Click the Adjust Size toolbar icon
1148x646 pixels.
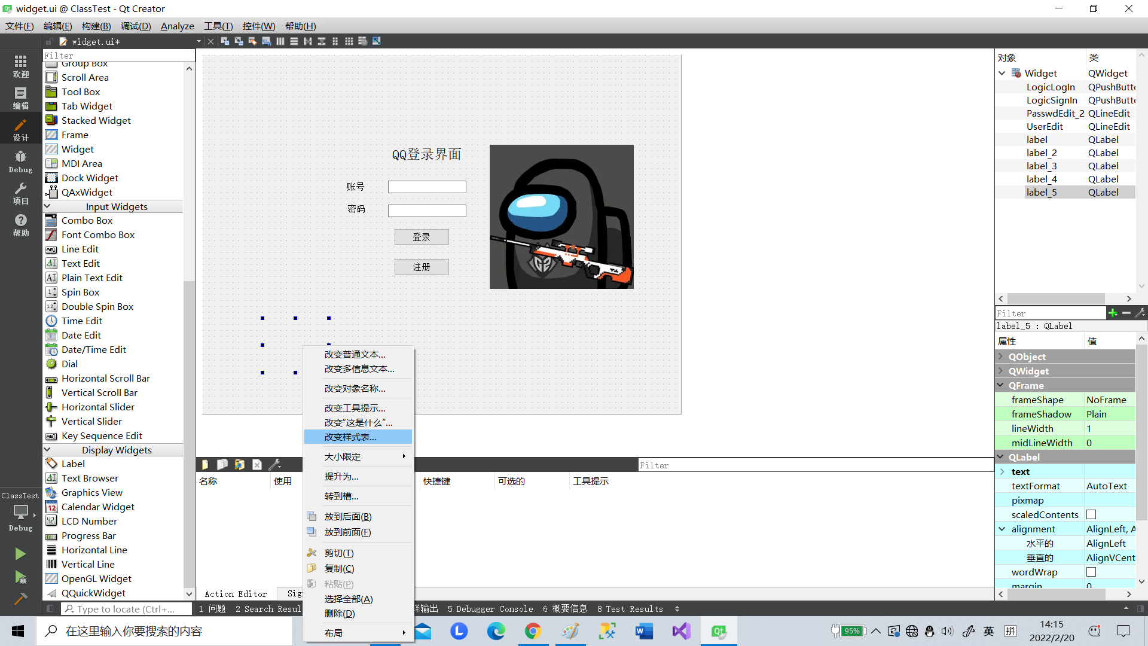tap(377, 41)
